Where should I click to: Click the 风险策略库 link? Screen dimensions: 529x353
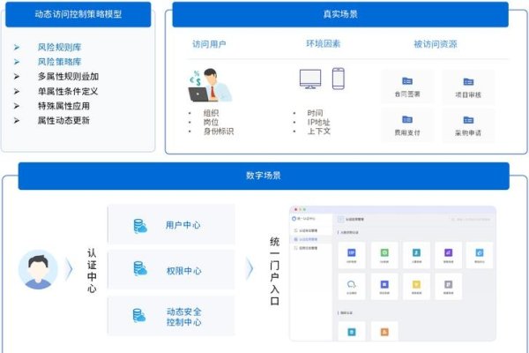(x=59, y=62)
